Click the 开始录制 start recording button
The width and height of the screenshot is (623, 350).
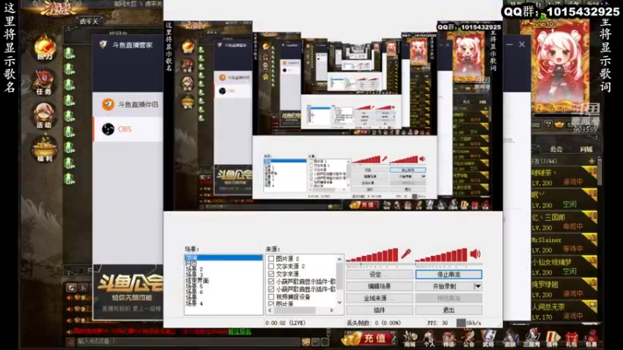445,286
